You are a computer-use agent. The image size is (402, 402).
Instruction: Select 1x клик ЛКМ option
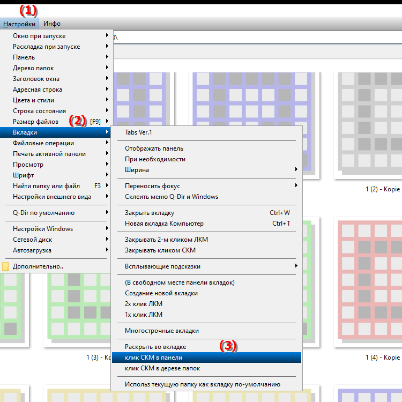[x=207, y=315]
